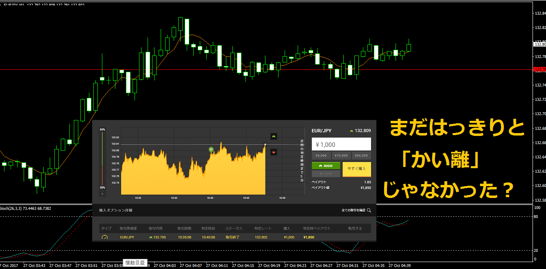The image size is (546, 269).
Task: Close the sentiment bar with the x icon
Action: click(x=102, y=194)
